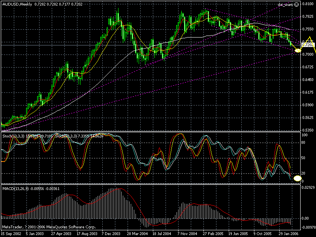This screenshot has height=237, width=316.
Task: Click the current price tag 0.7202
Action: coord(308,45)
